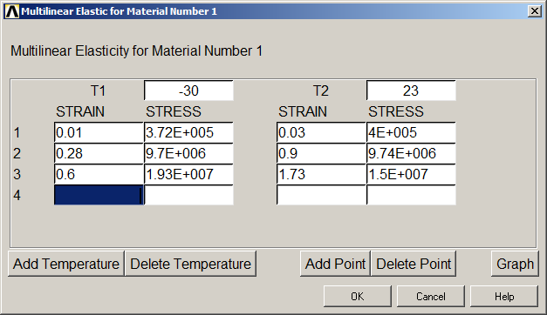The height and width of the screenshot is (315, 547).
Task: Select T2 stress cell 4E+005
Action: (x=411, y=132)
